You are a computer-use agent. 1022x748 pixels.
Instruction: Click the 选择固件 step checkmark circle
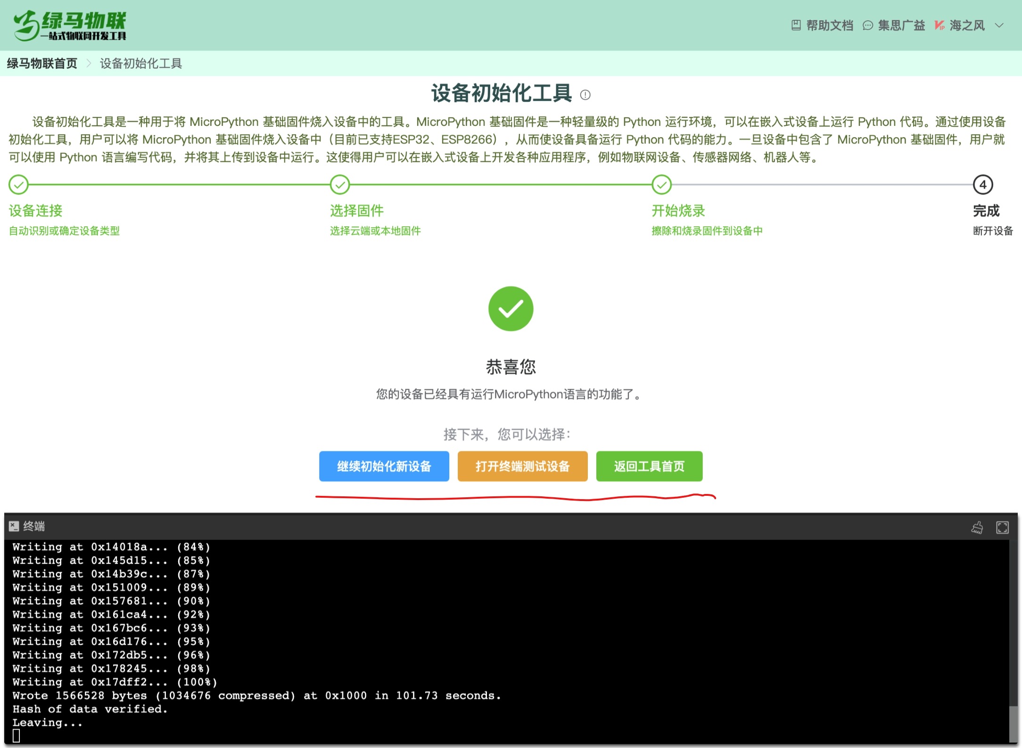tap(340, 185)
